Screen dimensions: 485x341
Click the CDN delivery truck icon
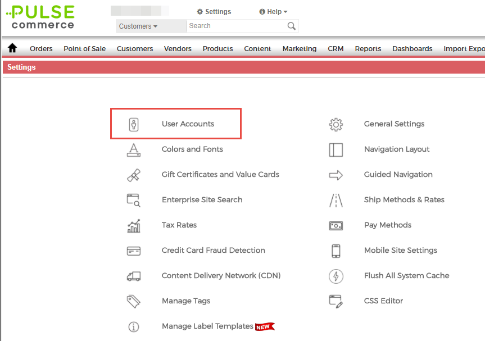(134, 276)
